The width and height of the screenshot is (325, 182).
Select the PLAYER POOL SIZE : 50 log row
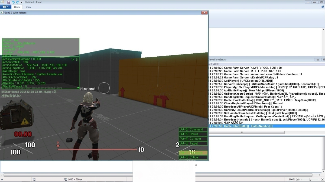266,68
